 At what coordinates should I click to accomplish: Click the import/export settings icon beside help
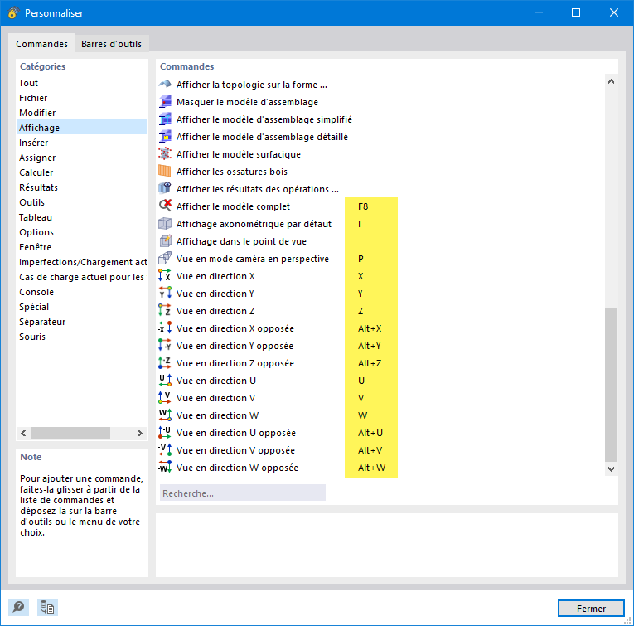pos(47,607)
